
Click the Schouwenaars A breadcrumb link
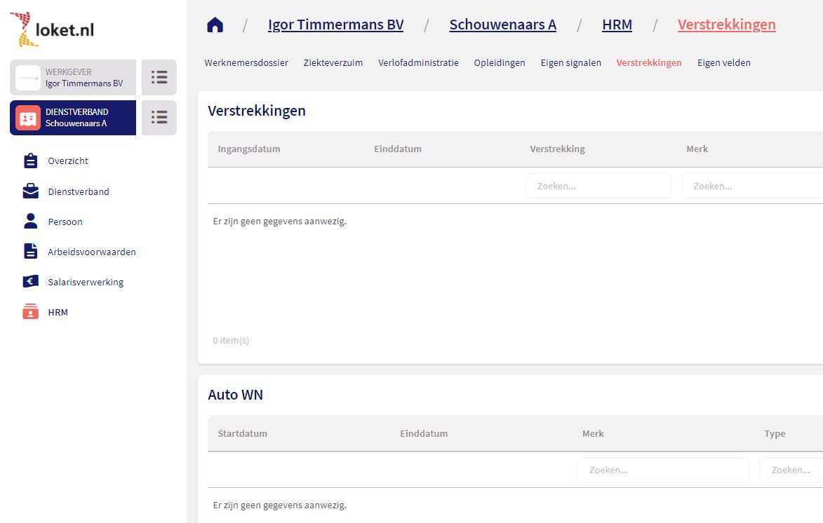click(502, 25)
